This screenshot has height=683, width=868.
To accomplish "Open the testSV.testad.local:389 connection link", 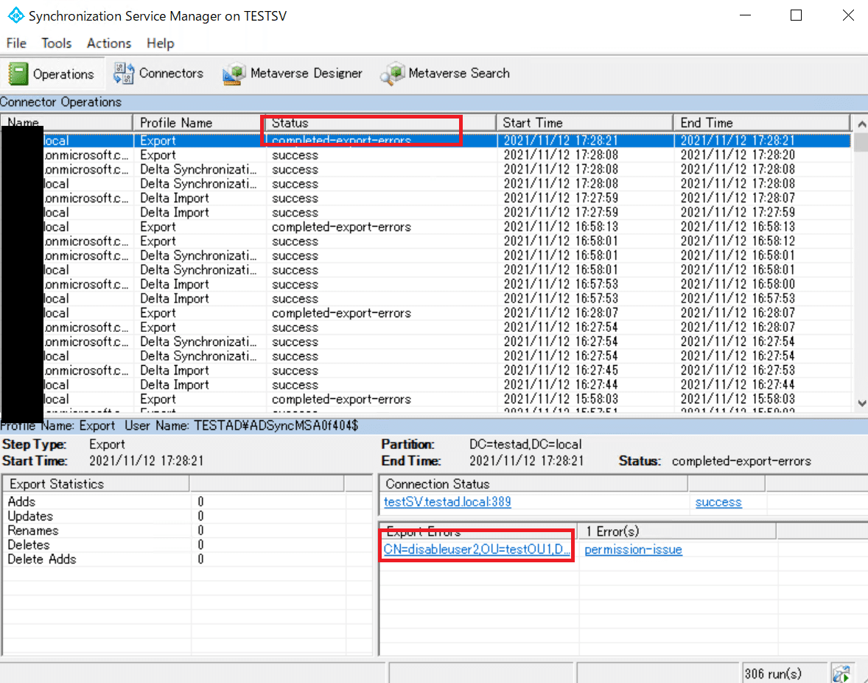I will [x=447, y=502].
